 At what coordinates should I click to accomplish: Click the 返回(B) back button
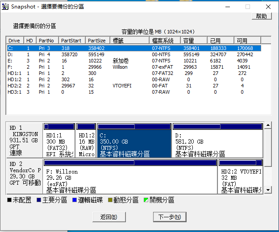click(x=108, y=217)
